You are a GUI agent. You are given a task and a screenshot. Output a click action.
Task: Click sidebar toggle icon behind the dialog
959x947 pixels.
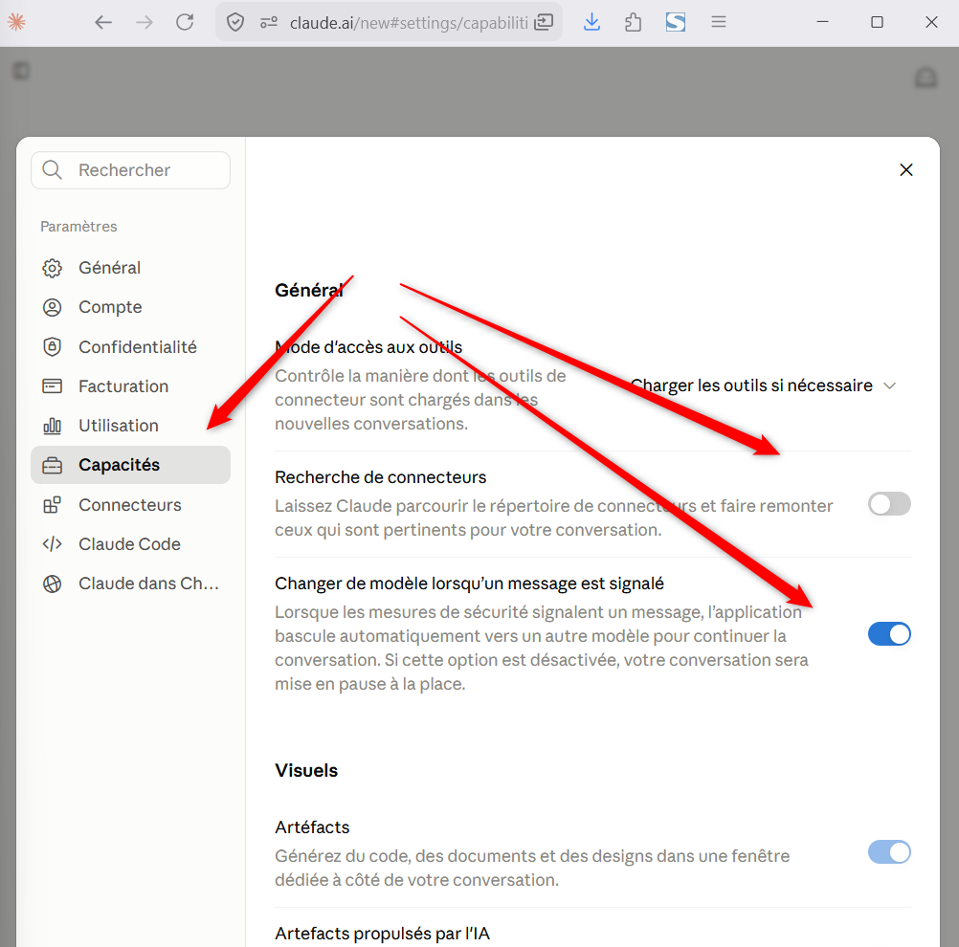[21, 71]
